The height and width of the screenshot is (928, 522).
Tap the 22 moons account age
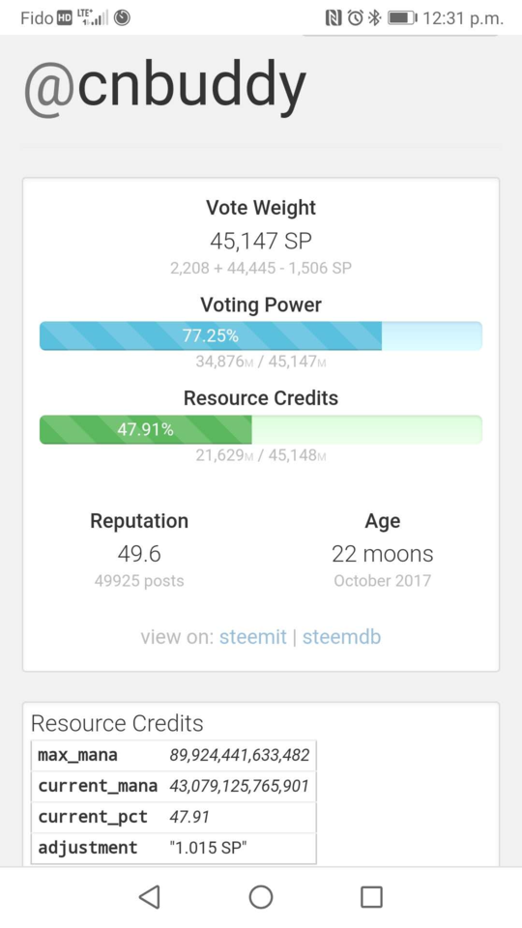point(383,554)
